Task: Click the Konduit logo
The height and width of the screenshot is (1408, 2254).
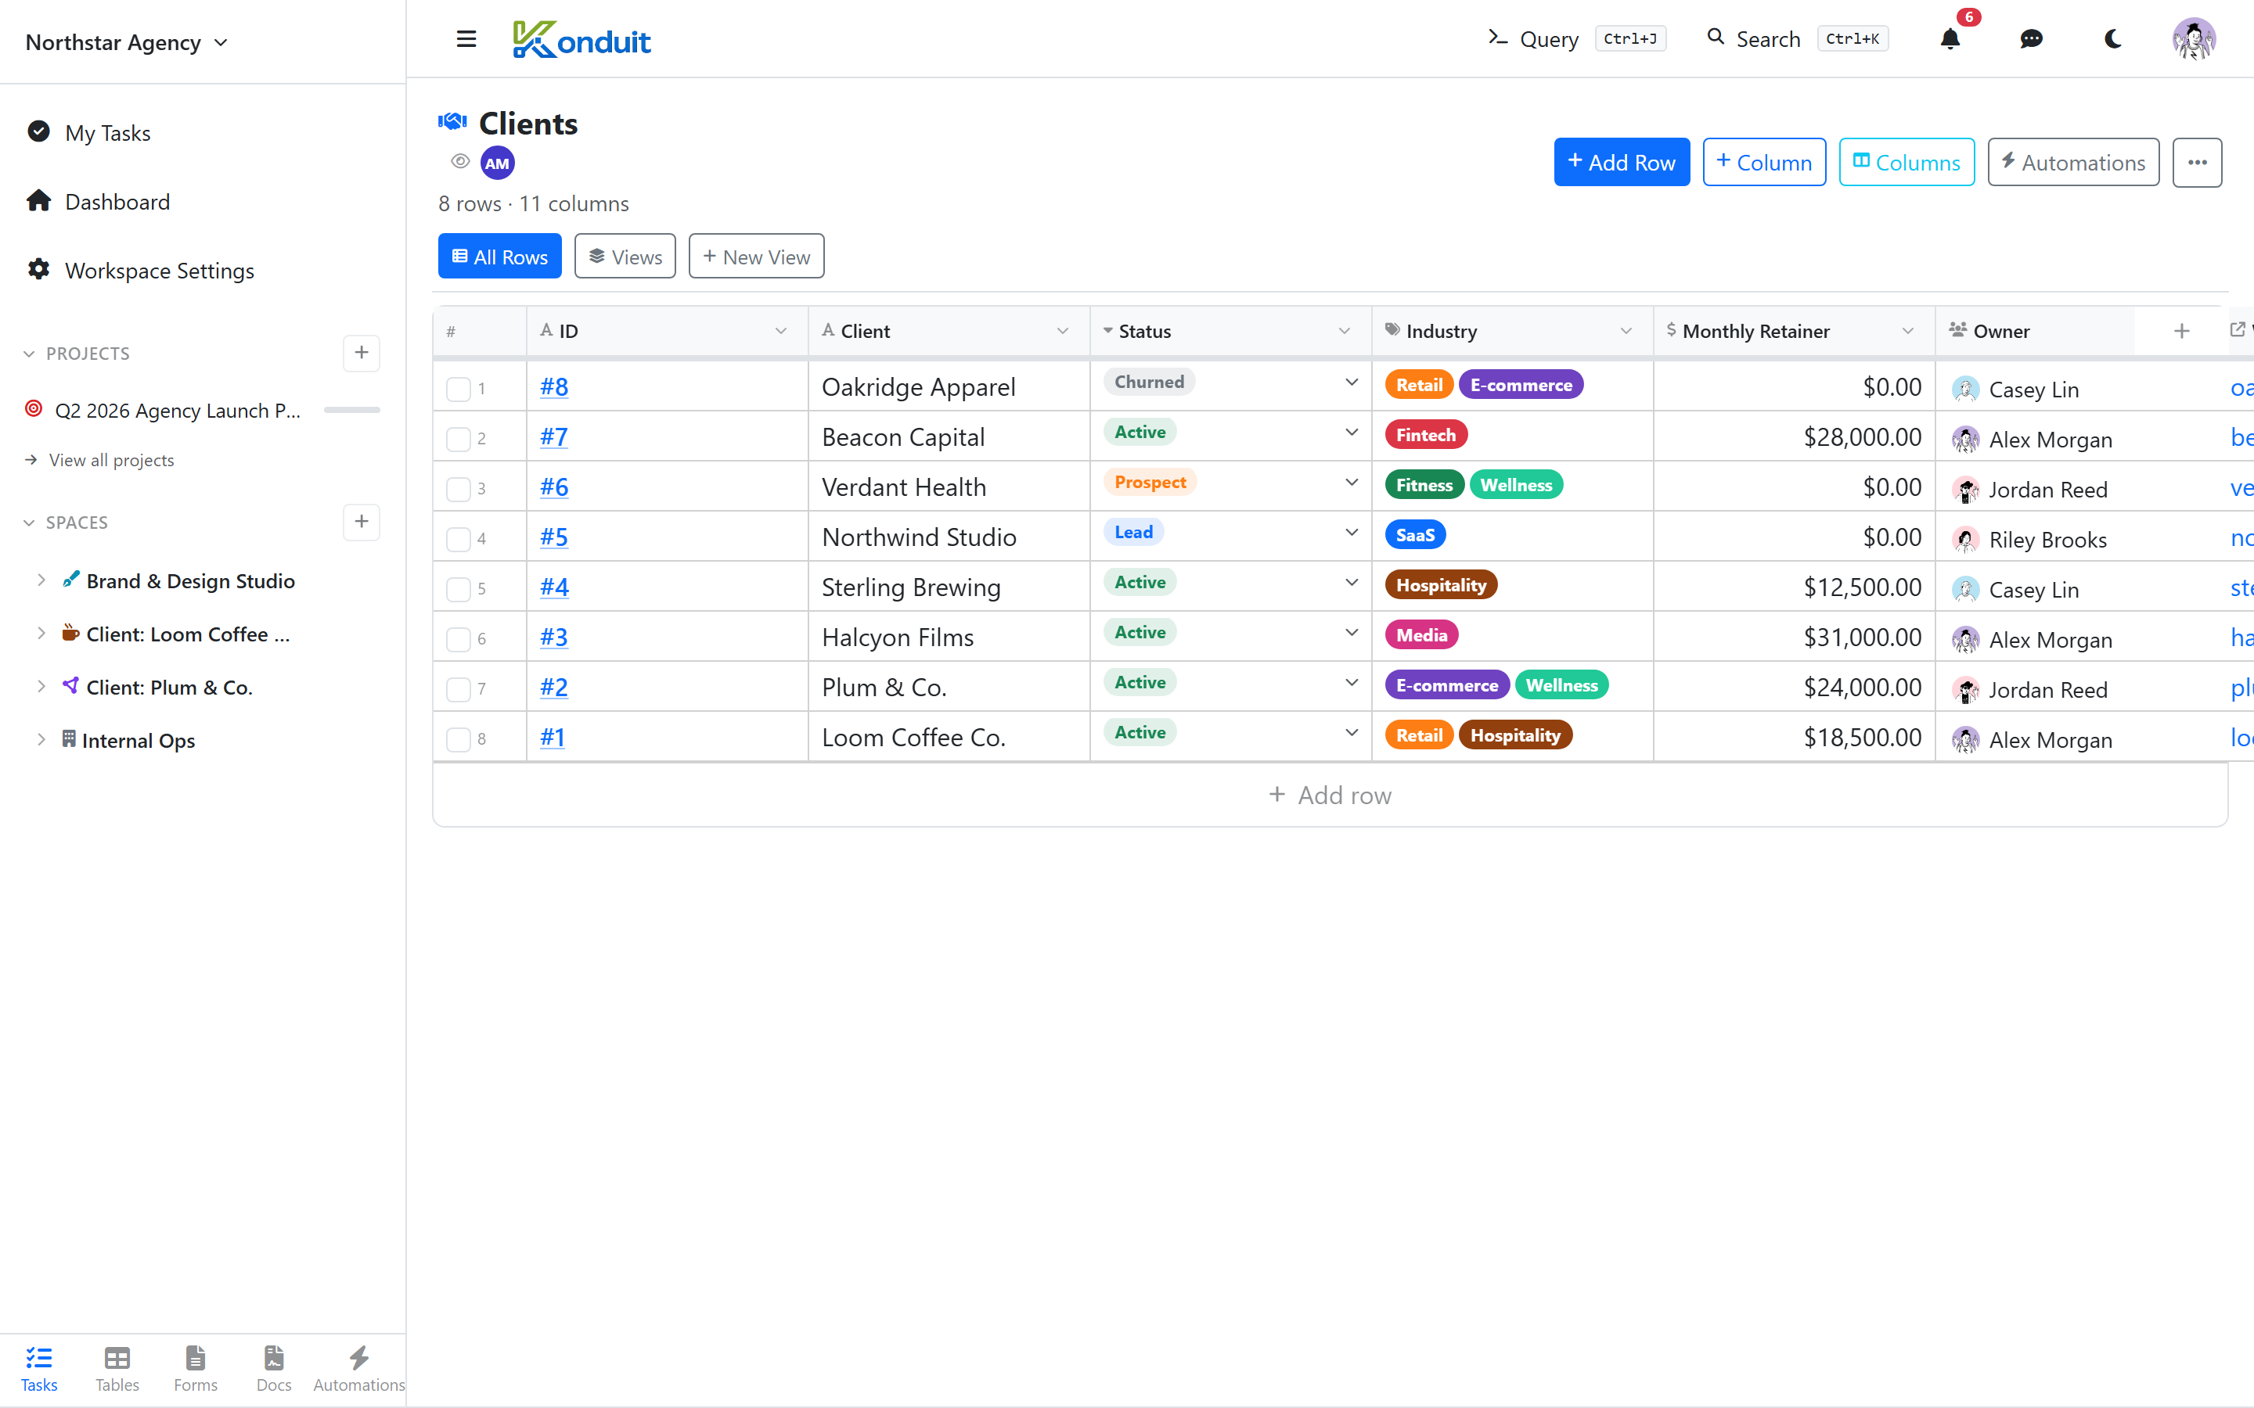Action: tap(582, 39)
